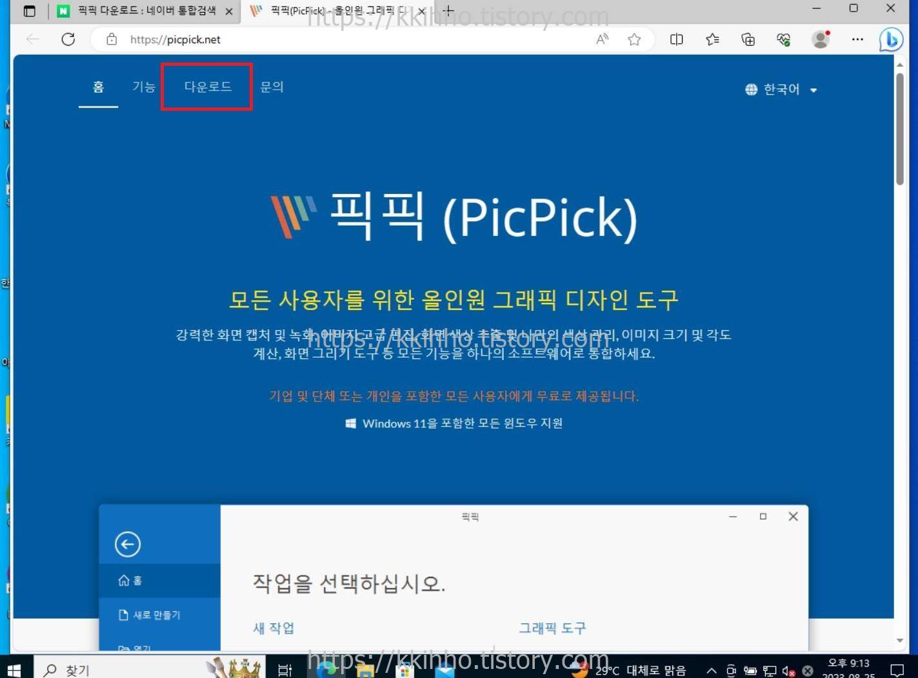This screenshot has height=678, width=918.
Task: View site information lock icon
Action: (x=112, y=39)
